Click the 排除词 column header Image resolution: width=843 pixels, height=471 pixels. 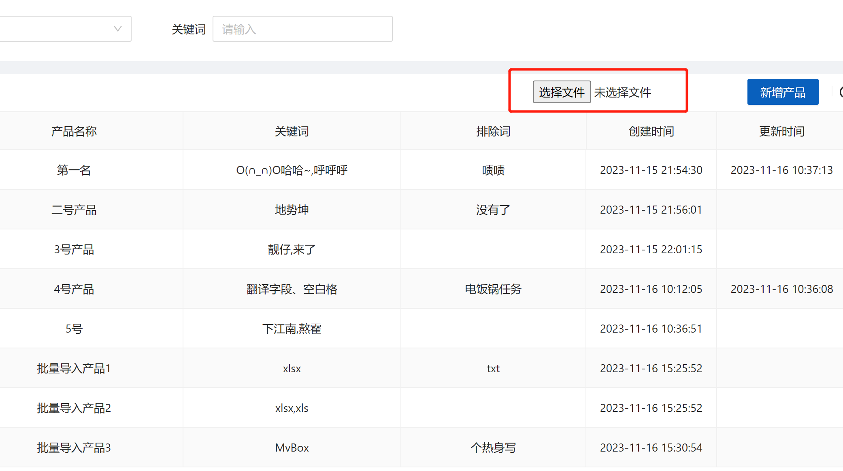[493, 132]
